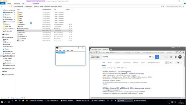
Task: Switch to Total Commander on the taskbar
Action: pyautogui.click(x=52, y=101)
